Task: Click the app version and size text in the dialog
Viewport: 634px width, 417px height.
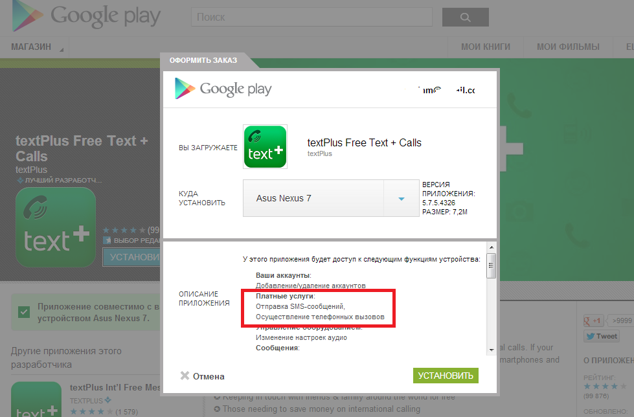Action: [449, 198]
